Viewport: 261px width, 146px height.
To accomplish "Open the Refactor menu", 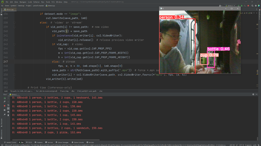I will (x=36, y=2).
